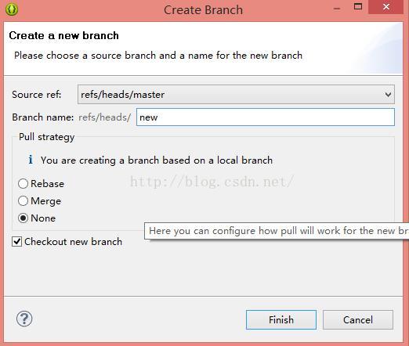Click 'Please choose a source branch' description
The height and width of the screenshot is (346, 409).
click(x=158, y=56)
